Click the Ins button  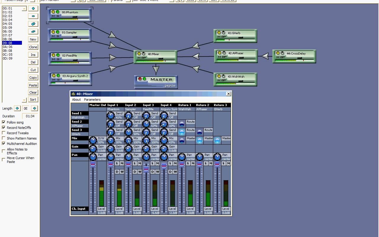pos(33,55)
